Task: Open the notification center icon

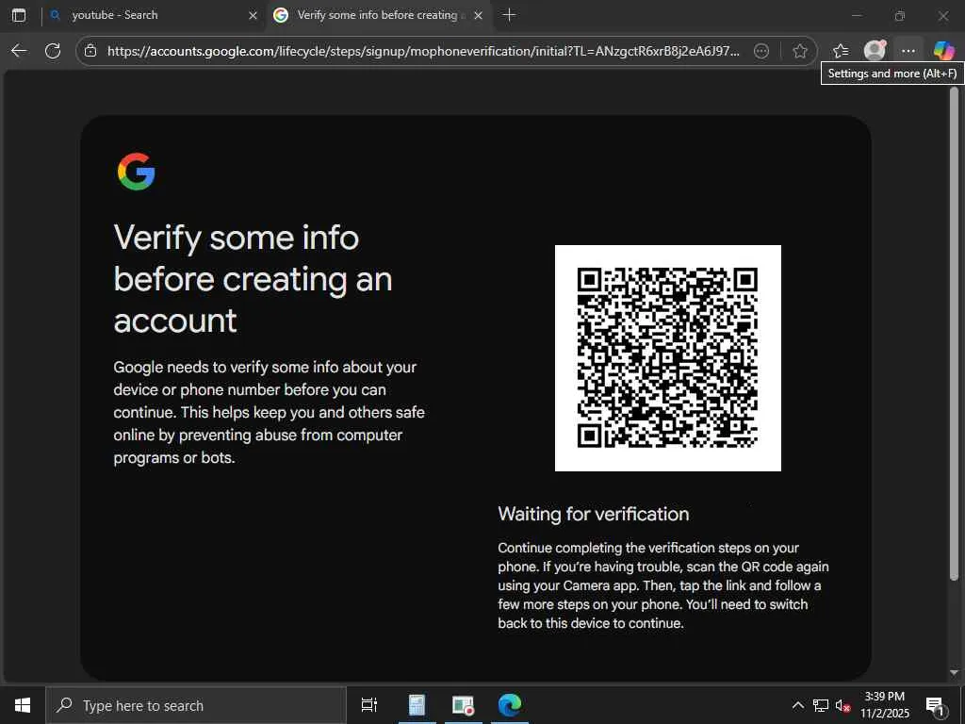Action: [x=935, y=705]
